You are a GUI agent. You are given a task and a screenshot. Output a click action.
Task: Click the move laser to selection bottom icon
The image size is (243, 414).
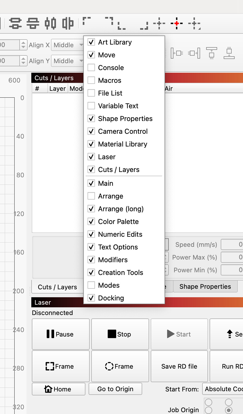click(x=229, y=53)
